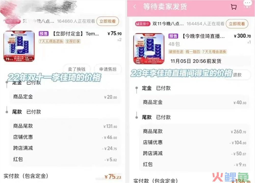Tap the 等待卖家发货 header title
The height and width of the screenshot is (183, 255).
pyautogui.click(x=165, y=7)
